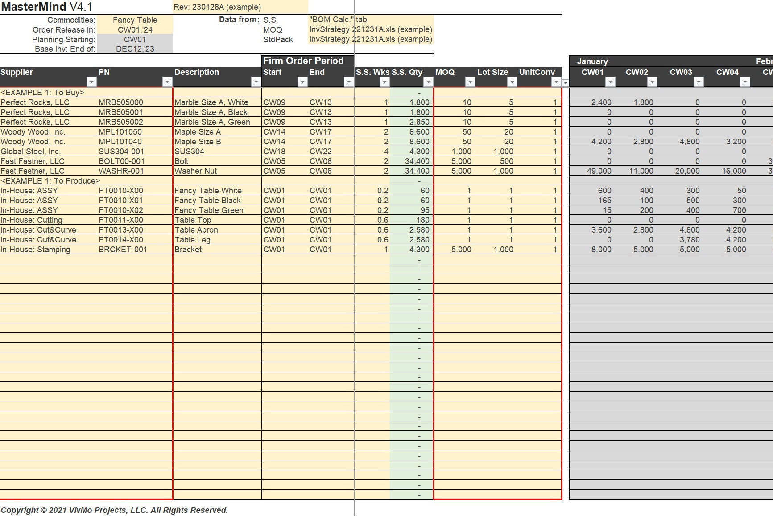The height and width of the screenshot is (516, 773).
Task: Click the January month header
Action: [593, 61]
